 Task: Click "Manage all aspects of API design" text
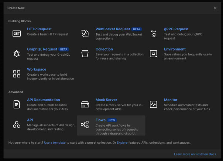[51, 127]
